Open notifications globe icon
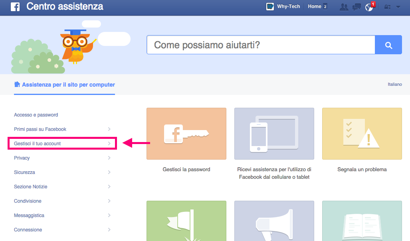The width and height of the screenshot is (410, 241). (x=369, y=7)
